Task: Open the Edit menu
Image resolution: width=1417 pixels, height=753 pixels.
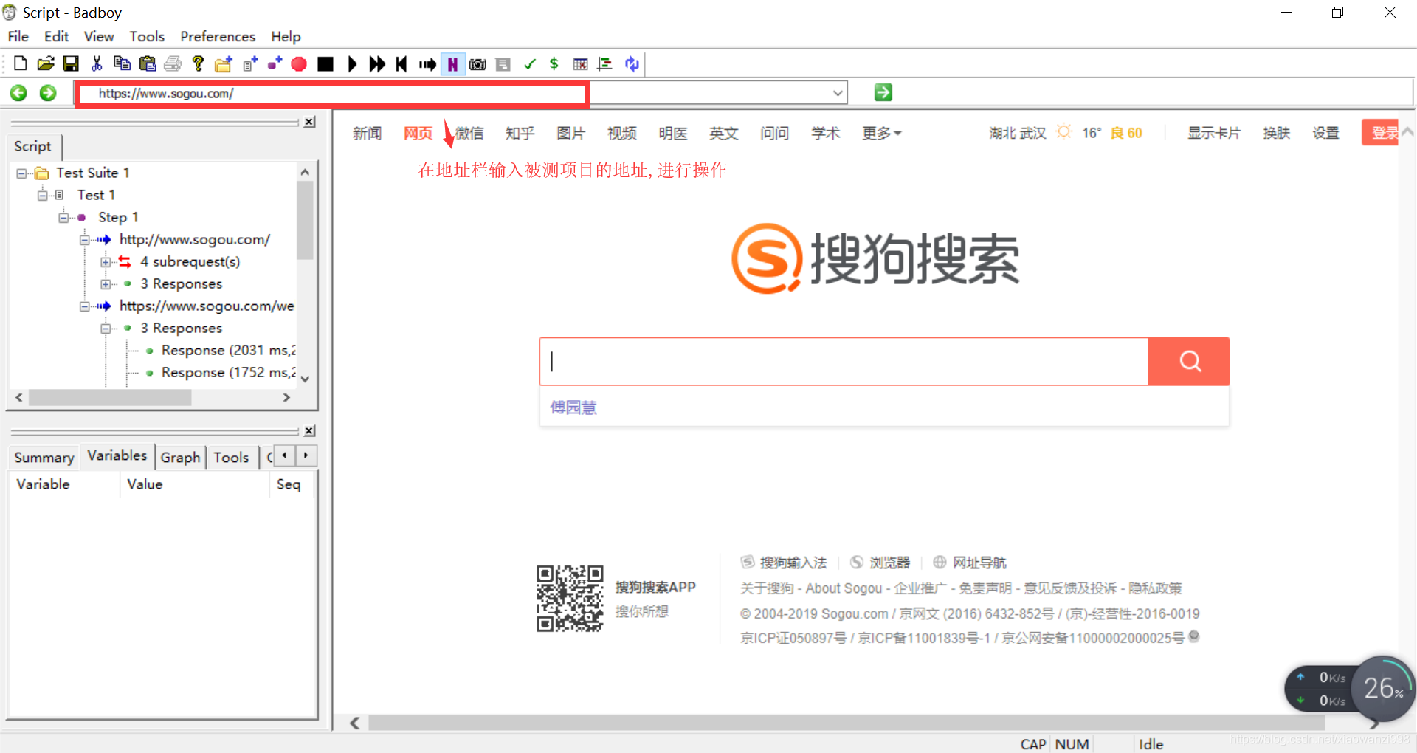Action: (56, 36)
